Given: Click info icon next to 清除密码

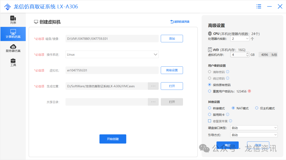Looking at the screenshot, I should (228, 72).
